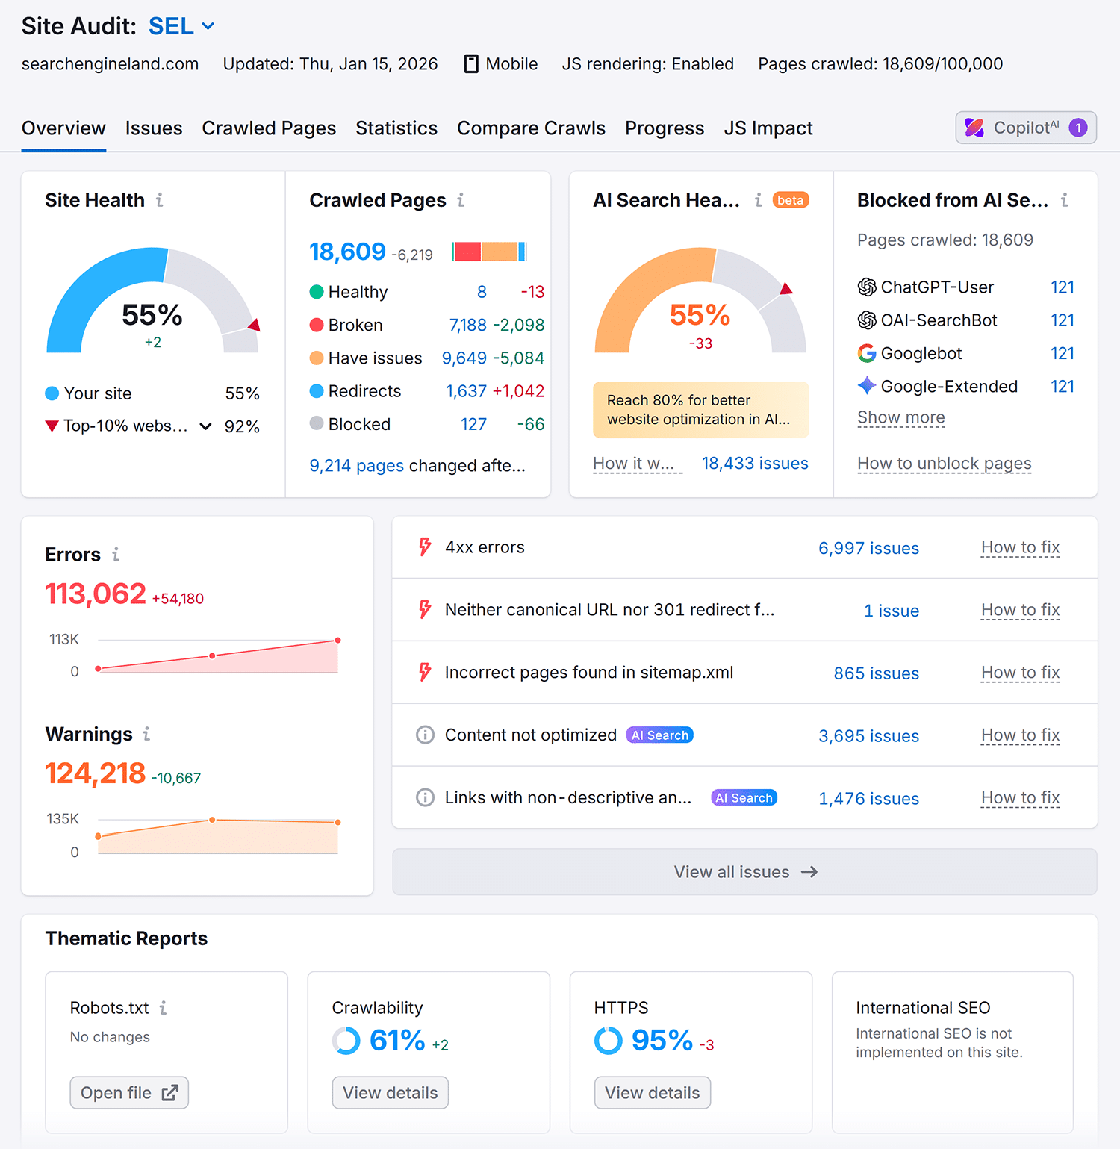Click the View all issues button

[744, 872]
